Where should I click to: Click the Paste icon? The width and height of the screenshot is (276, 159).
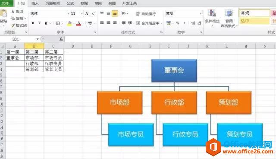point(3,13)
